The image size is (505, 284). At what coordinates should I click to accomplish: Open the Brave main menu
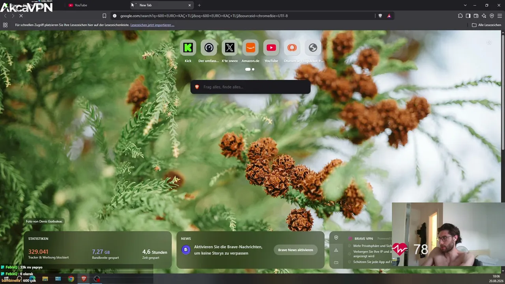[x=500, y=16]
